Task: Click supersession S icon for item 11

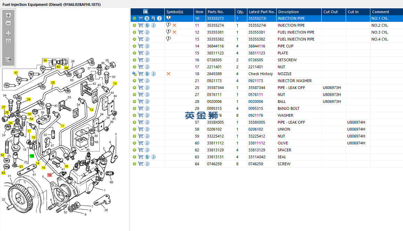Action: (147, 25)
